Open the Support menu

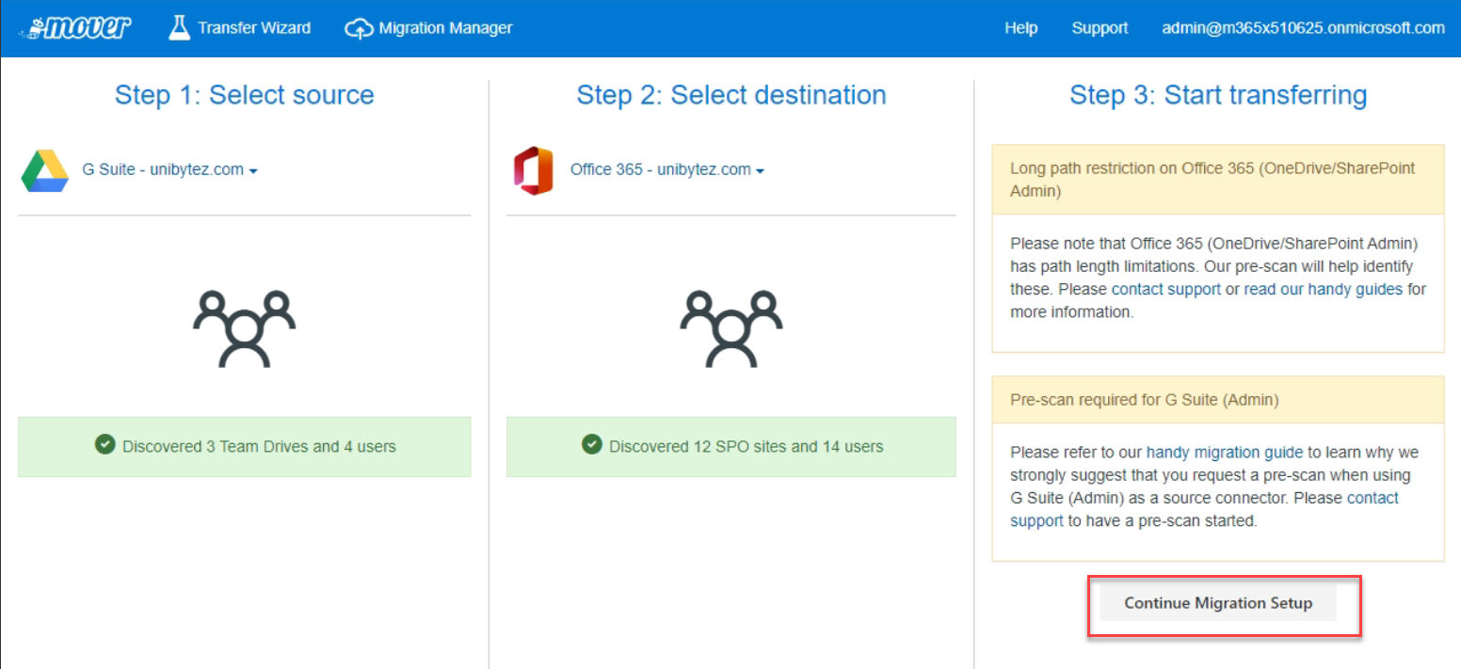(1100, 27)
